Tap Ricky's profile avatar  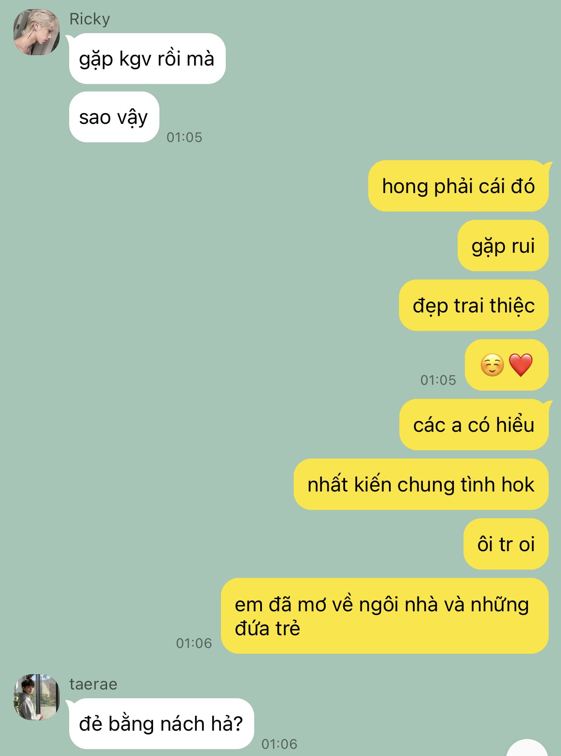click(37, 32)
